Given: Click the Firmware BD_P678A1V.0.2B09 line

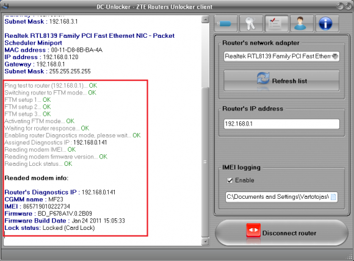Looking at the screenshot, I should point(48,213).
